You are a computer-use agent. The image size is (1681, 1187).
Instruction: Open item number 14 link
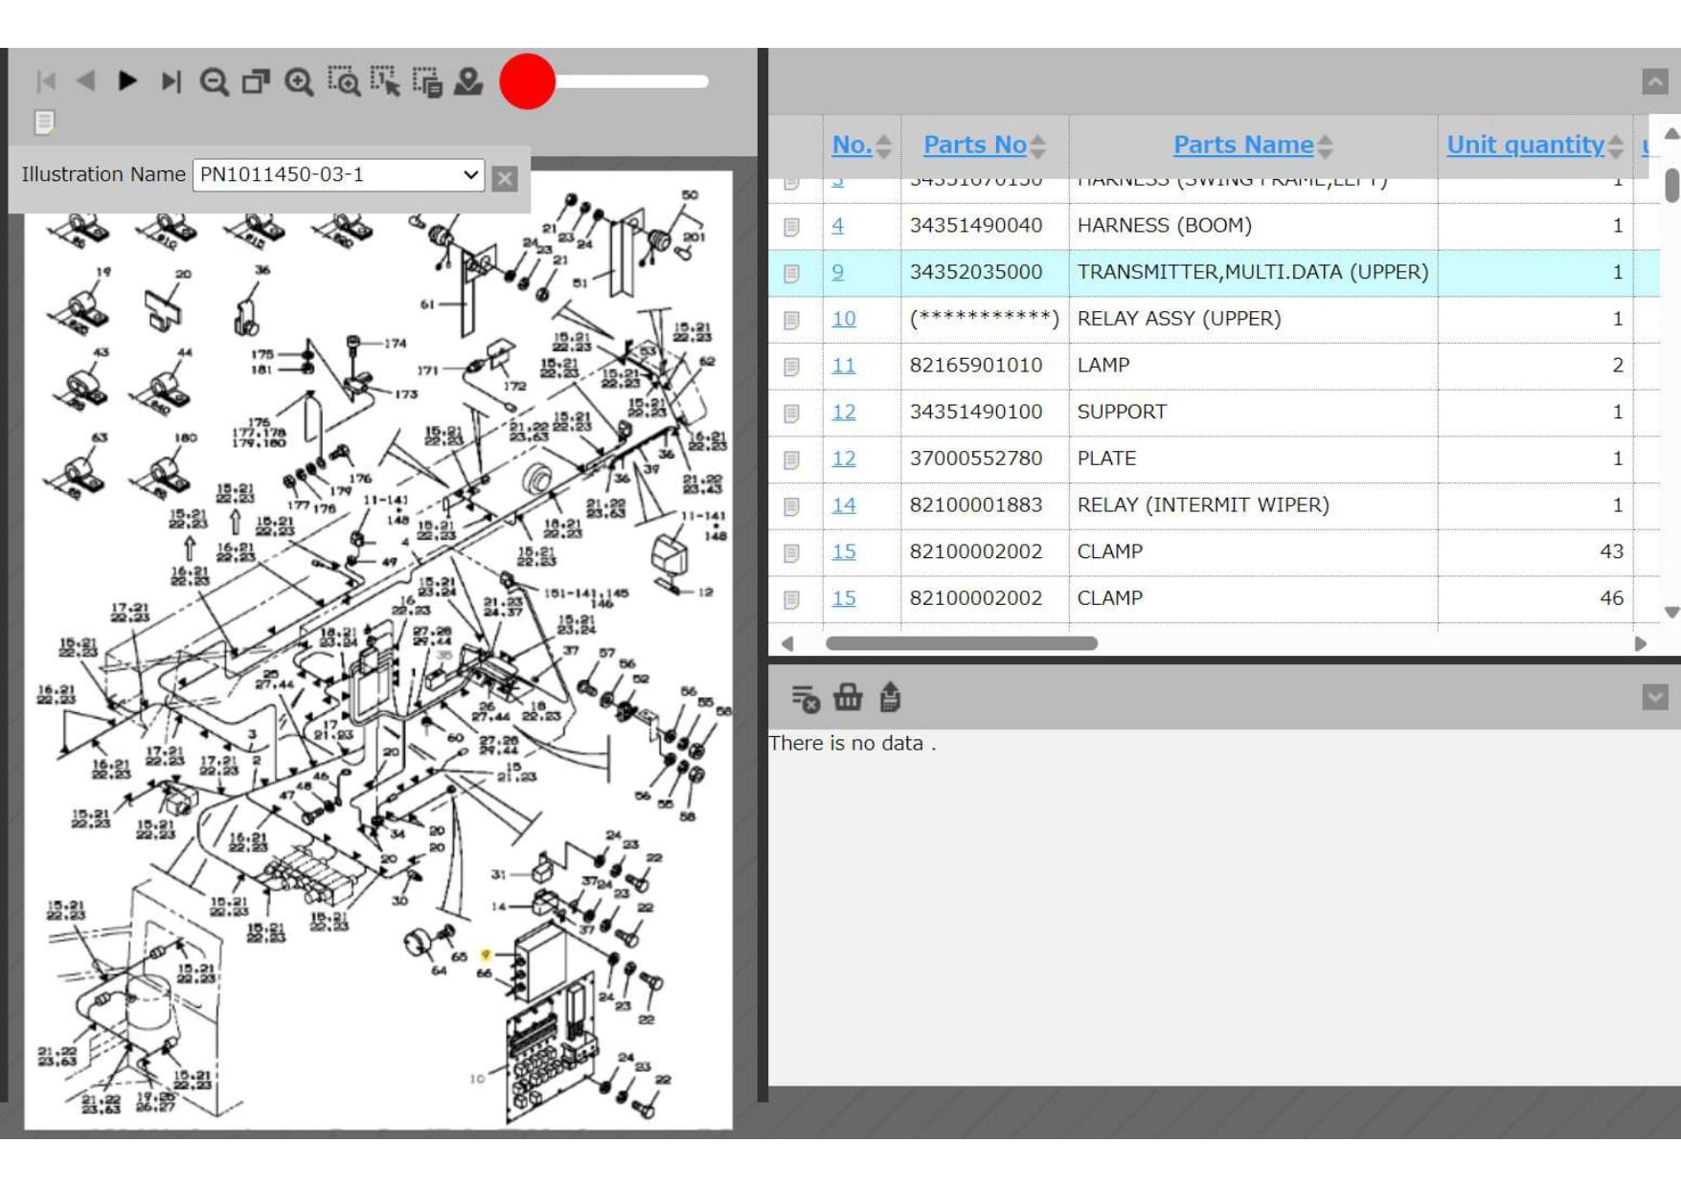point(844,505)
